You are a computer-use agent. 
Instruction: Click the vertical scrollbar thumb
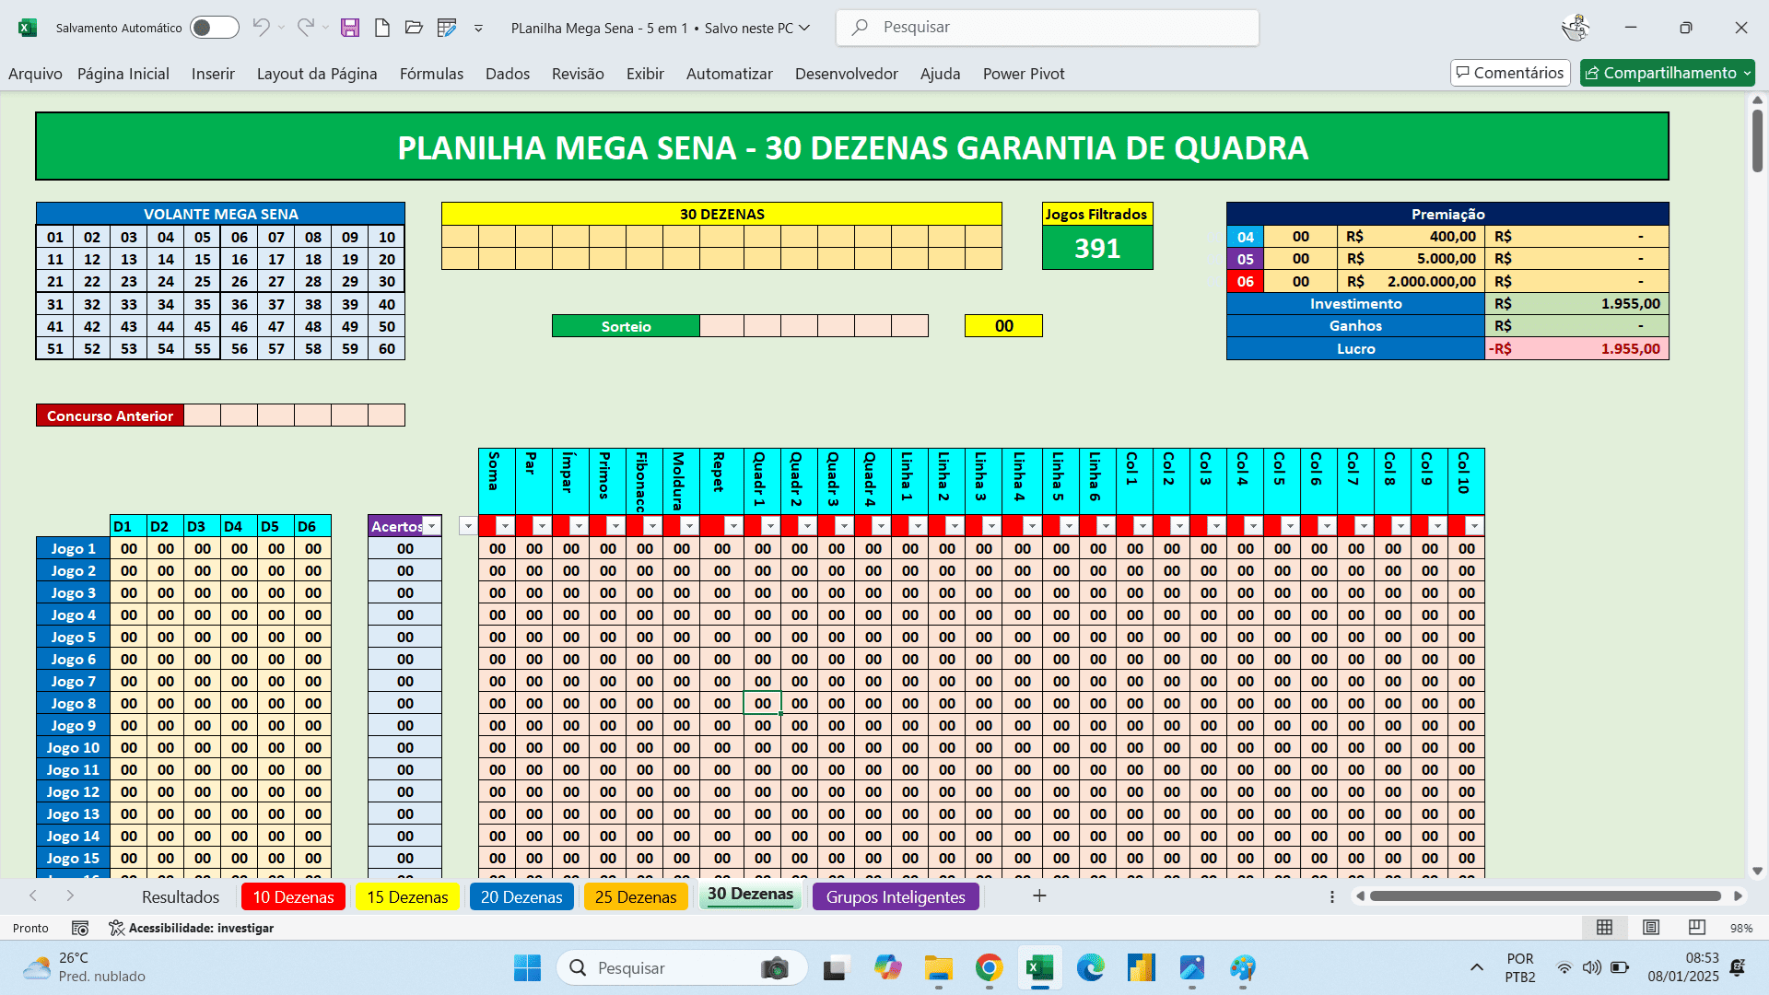pos(1757,140)
